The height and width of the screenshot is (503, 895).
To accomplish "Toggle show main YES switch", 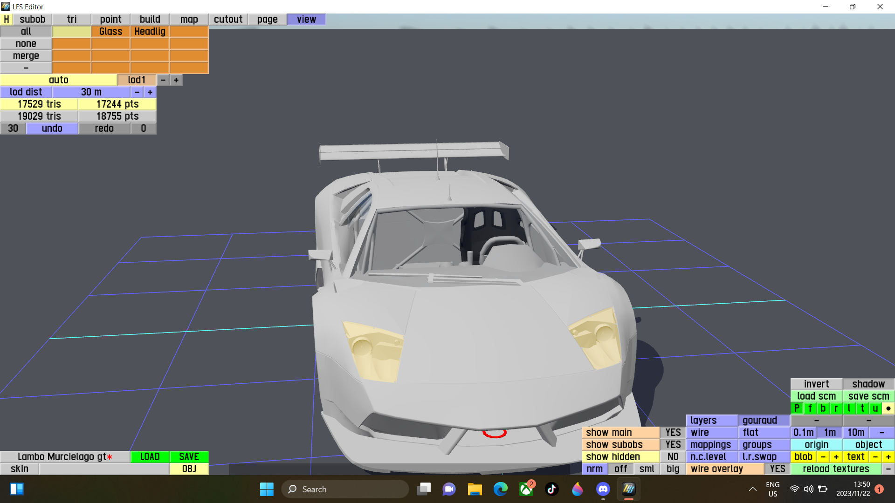I will [673, 433].
